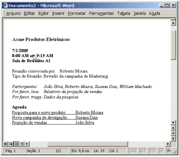179x157 pixels.
Task: Click the vertical scrollbar down arrow
Action: coord(173,123)
